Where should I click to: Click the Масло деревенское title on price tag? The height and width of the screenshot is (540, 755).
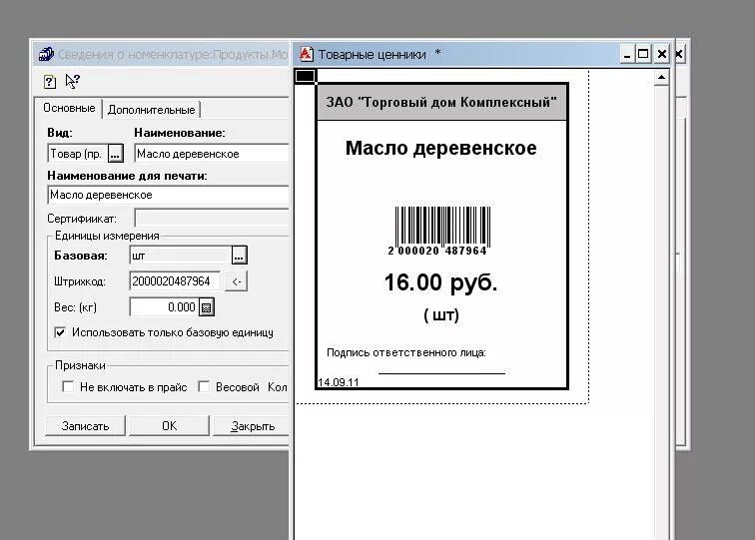441,148
